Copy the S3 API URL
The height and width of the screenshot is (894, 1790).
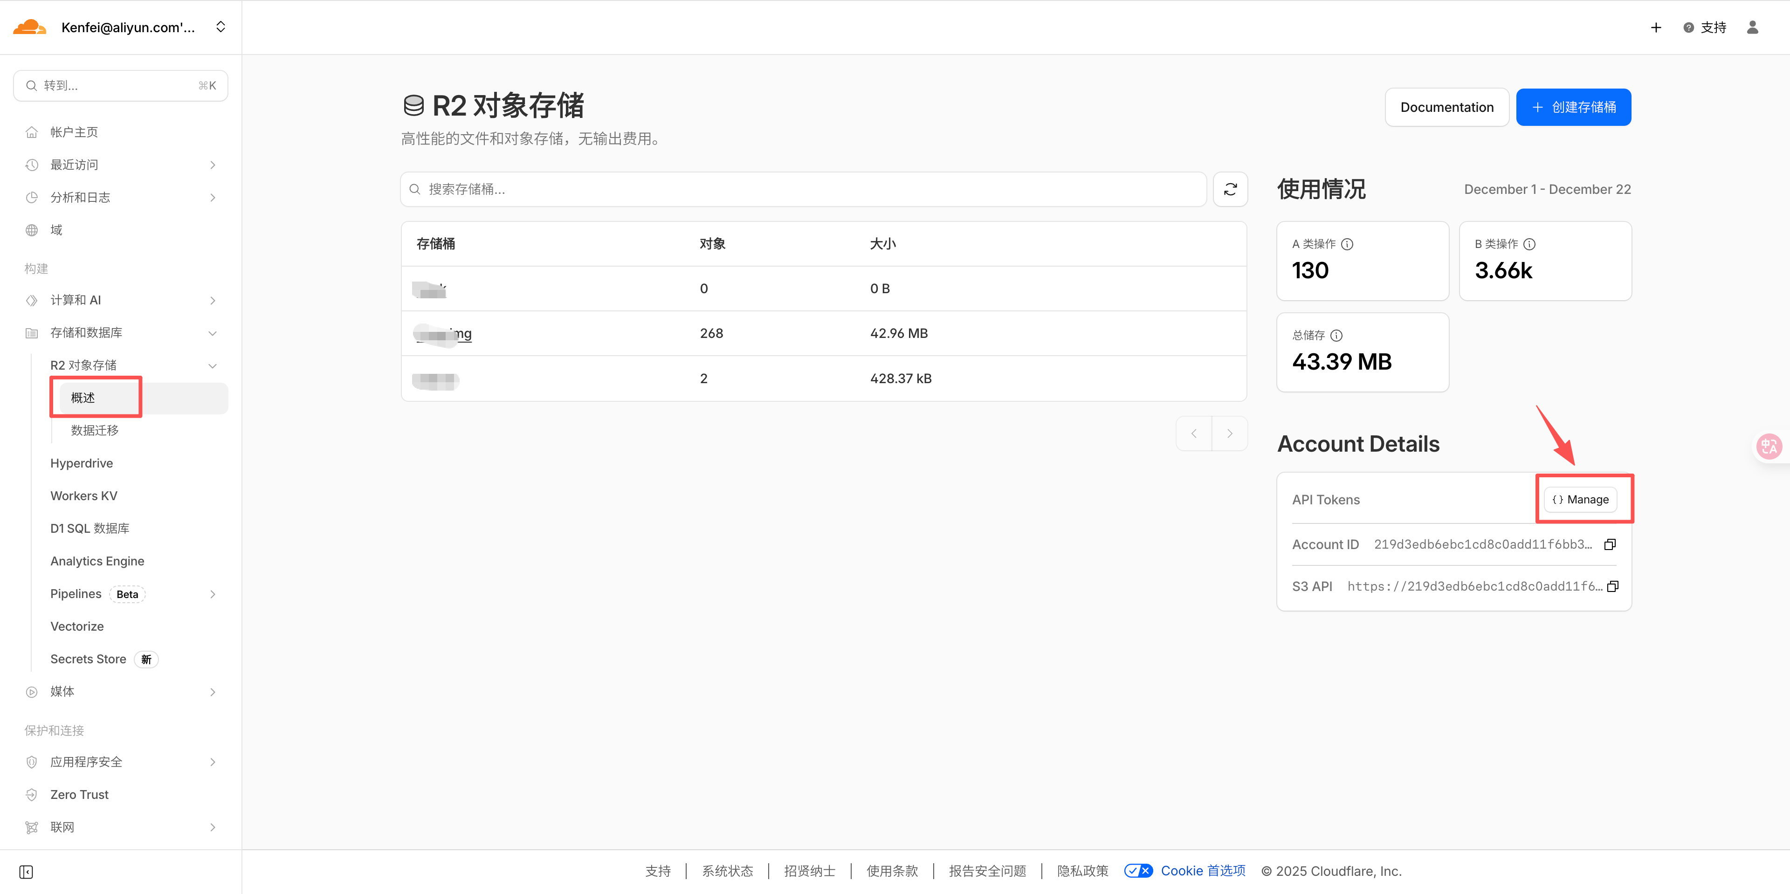point(1613,586)
